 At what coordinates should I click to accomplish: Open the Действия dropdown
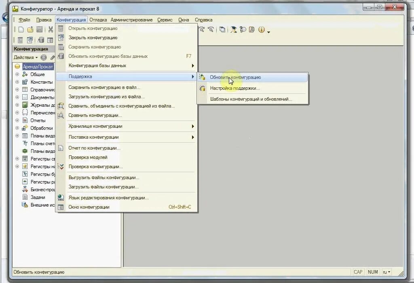(x=25, y=57)
